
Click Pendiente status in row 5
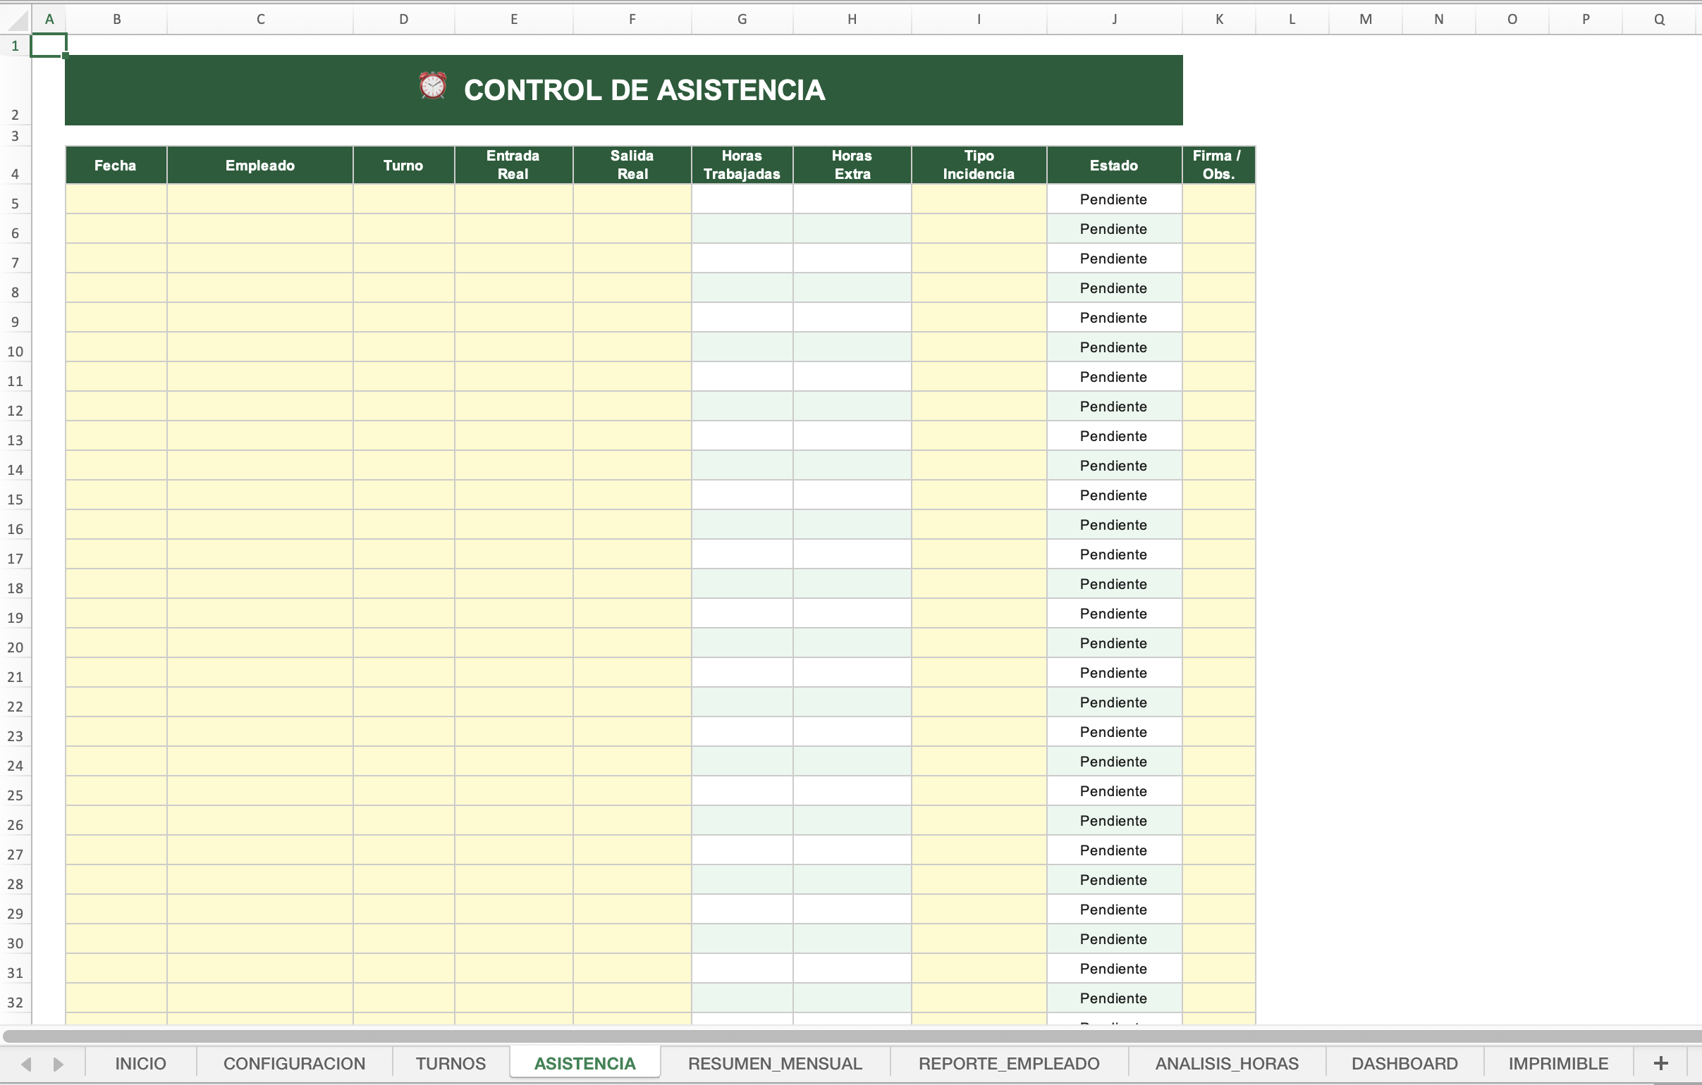(1113, 200)
